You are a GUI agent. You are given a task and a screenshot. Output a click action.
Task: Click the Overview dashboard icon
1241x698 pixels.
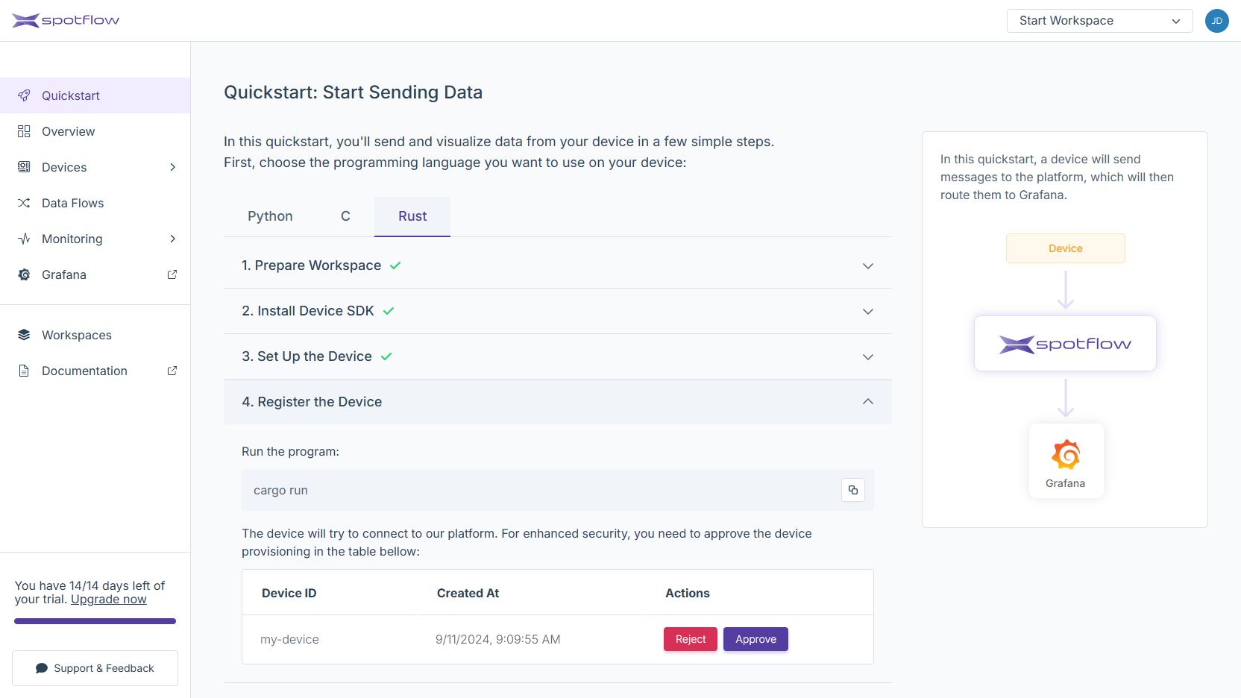tap(24, 131)
